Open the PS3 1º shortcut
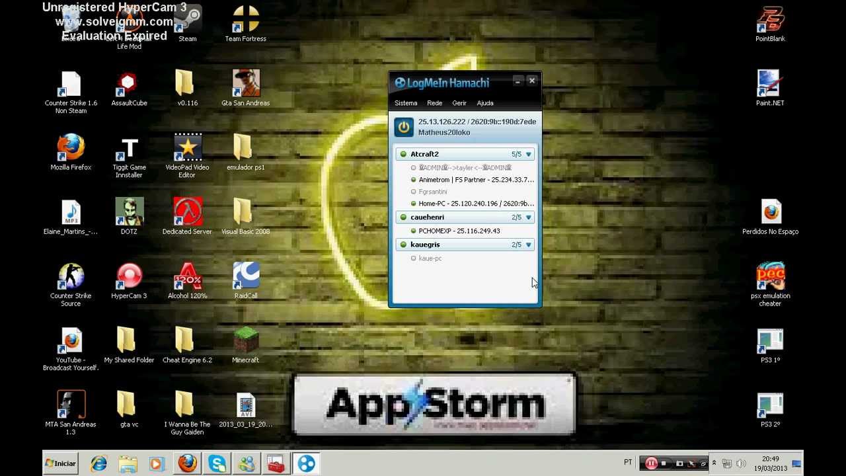846x476 pixels. (770, 346)
